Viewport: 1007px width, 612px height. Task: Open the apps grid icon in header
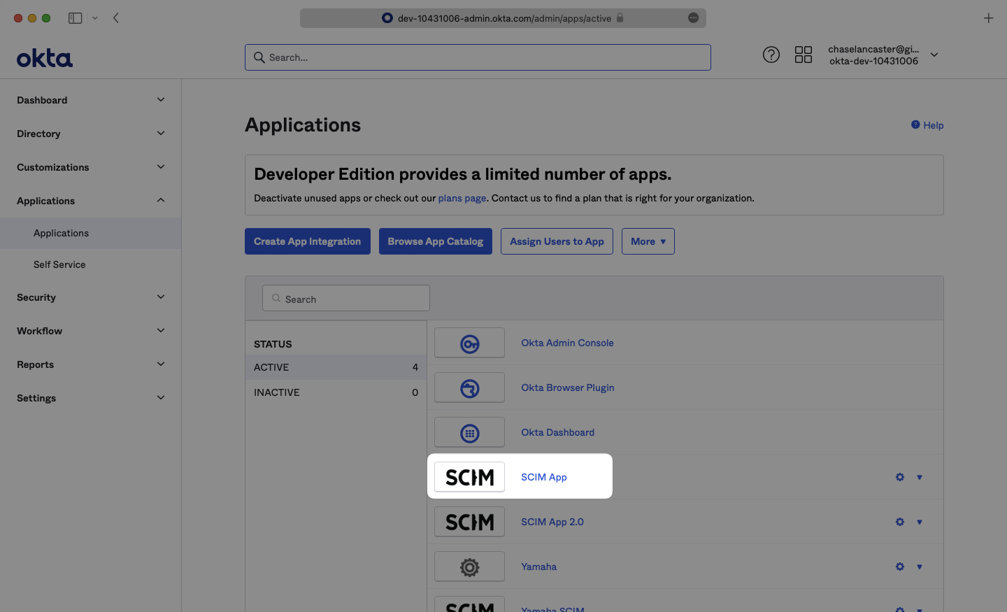point(803,55)
